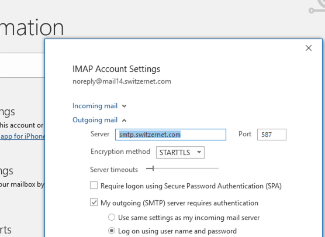Click the Server timeouts slider handle
This screenshot has width=325, height=237.
click(x=153, y=169)
